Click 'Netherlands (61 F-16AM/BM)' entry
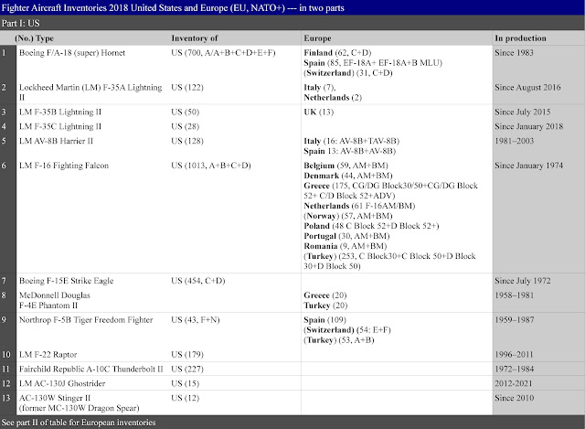The image size is (585, 429). pos(359,206)
